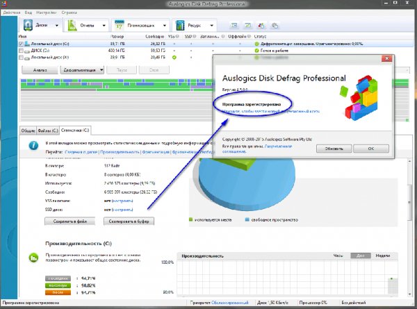Screen dimensions: 417x309
Task: Open the Сведения о диске link
Action: point(81,152)
